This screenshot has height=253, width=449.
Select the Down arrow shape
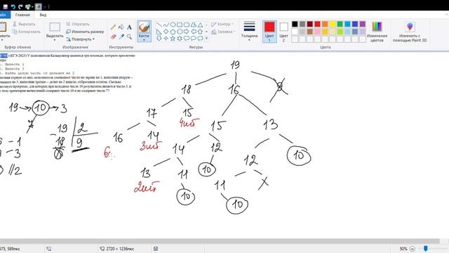coord(159,38)
